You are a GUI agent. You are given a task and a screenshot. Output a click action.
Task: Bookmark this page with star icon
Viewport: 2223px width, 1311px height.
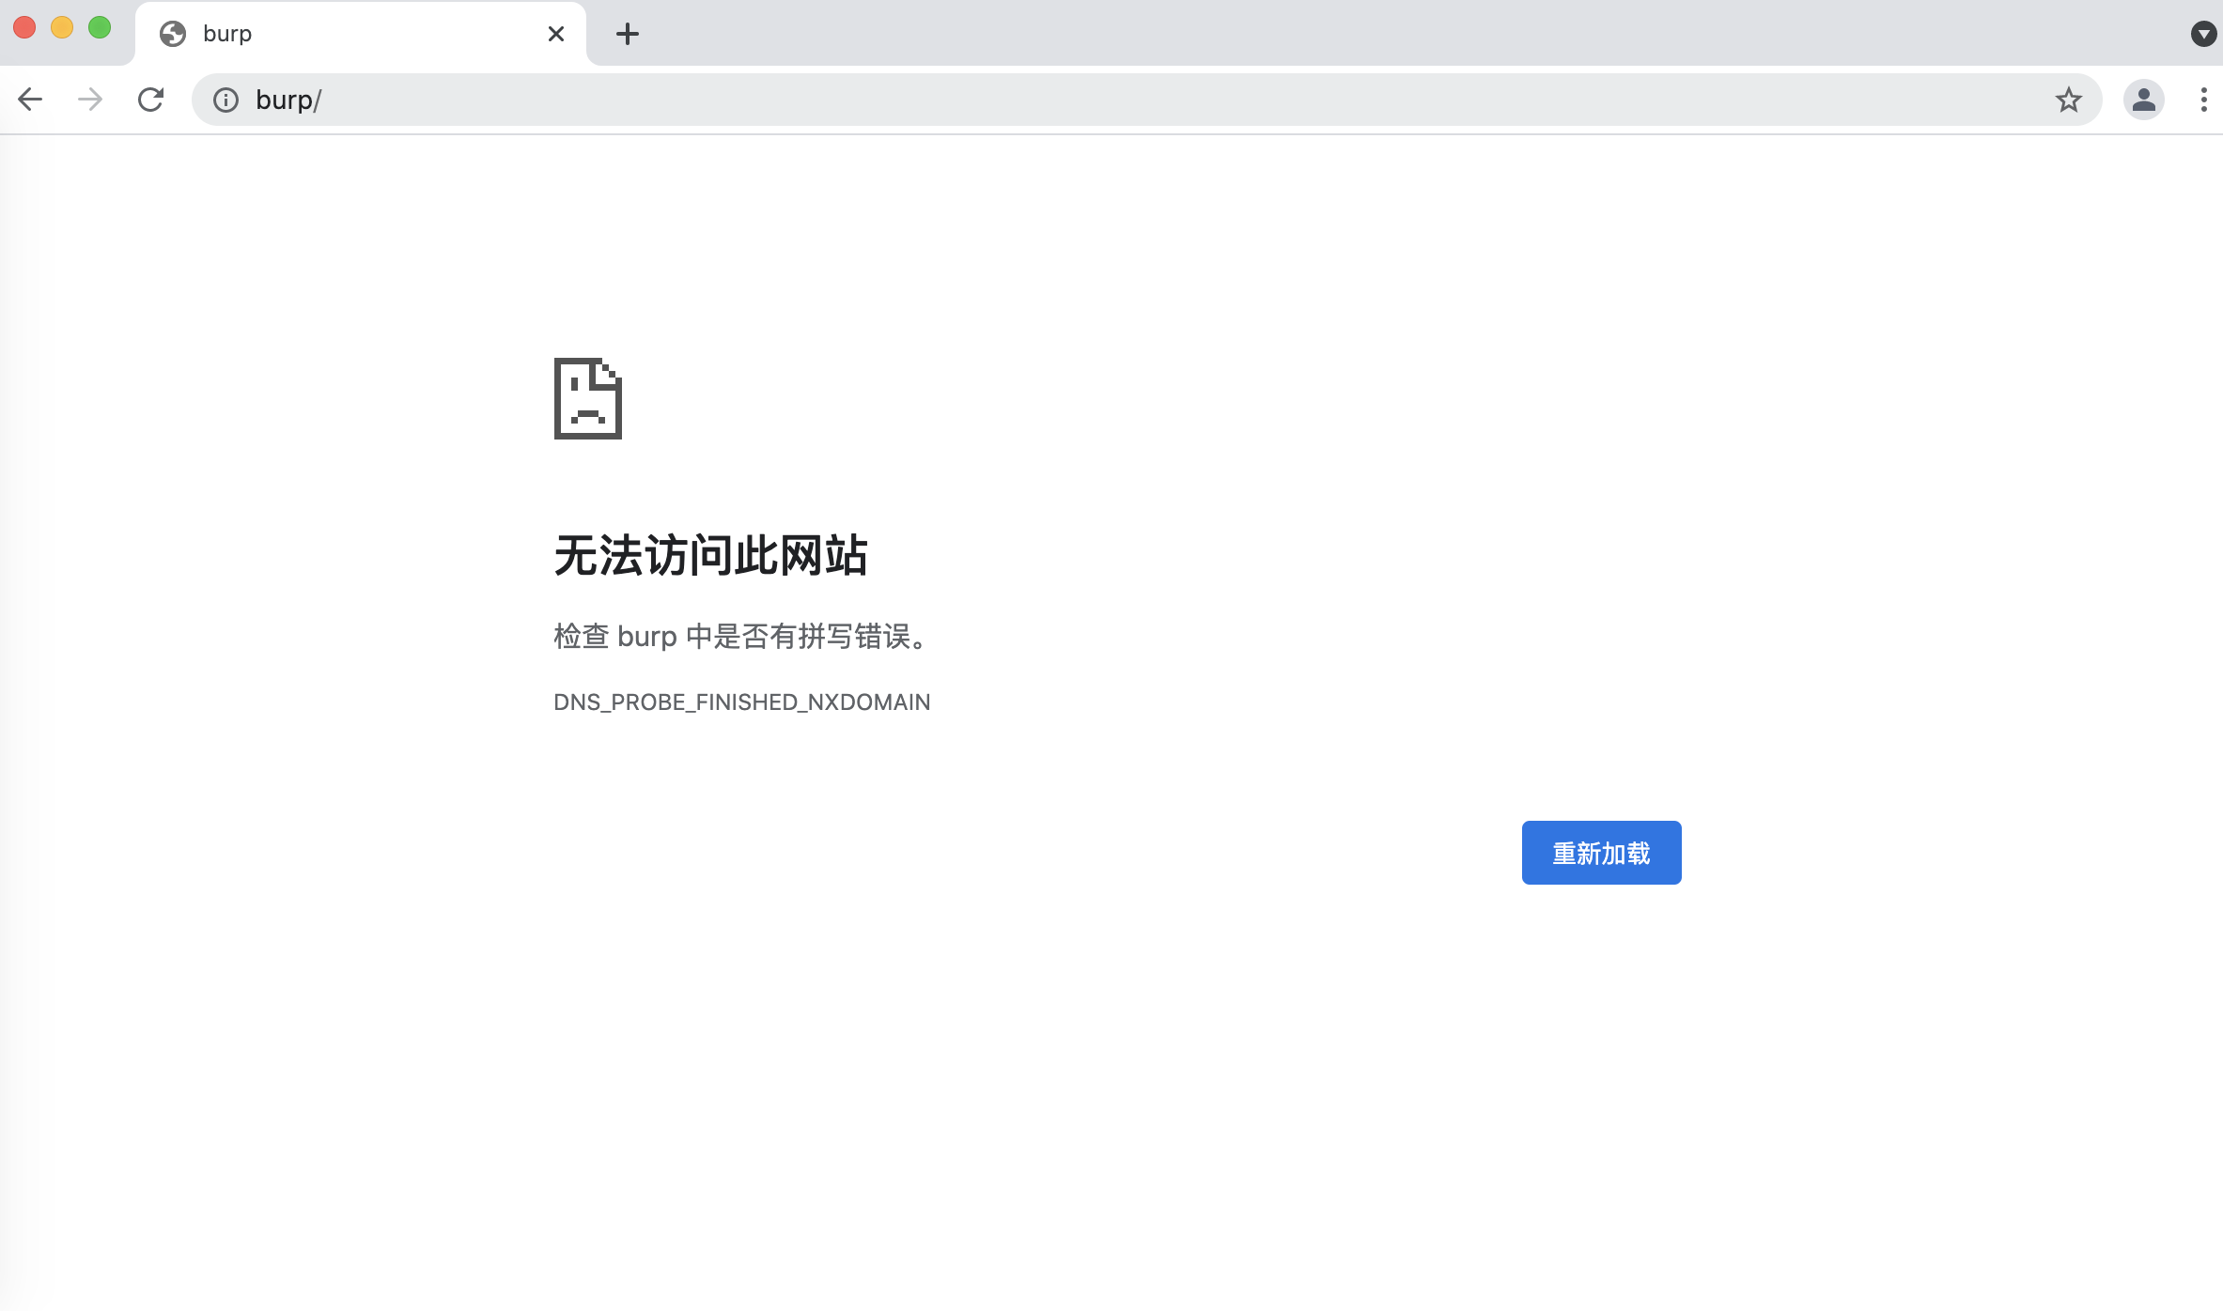[x=2068, y=100]
